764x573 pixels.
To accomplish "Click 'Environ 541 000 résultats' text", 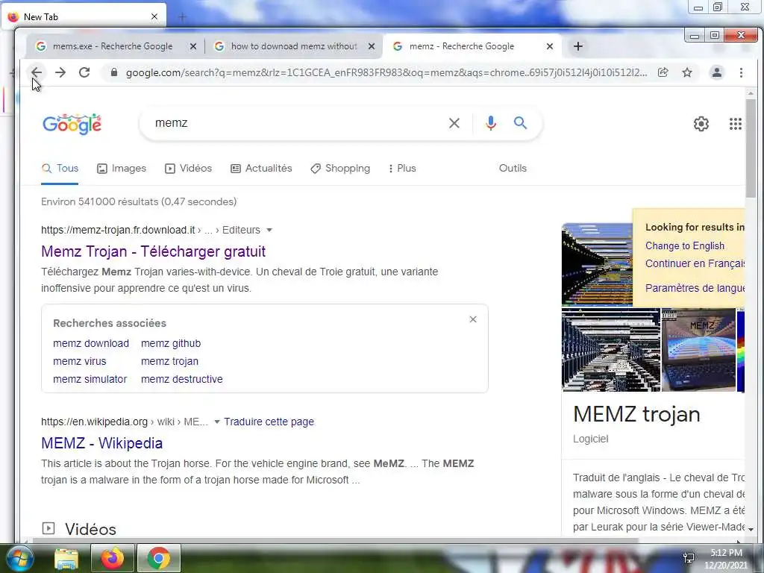I will click(x=139, y=201).
